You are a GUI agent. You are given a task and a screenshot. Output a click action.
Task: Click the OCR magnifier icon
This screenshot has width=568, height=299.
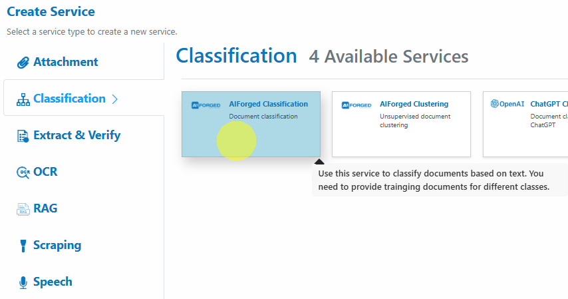[23, 172]
